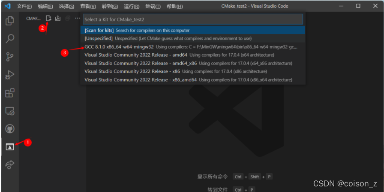384x192 pixels.
Task: Open the Extensions view
Action: 10,93
